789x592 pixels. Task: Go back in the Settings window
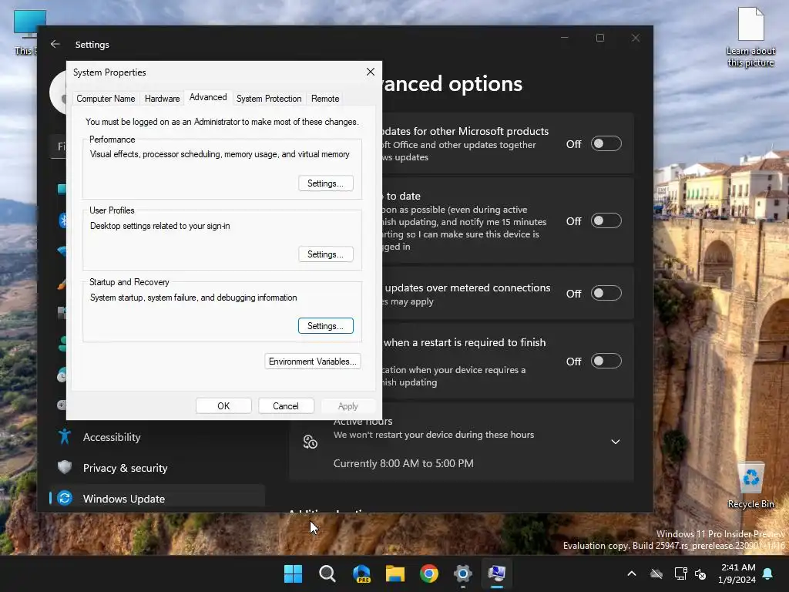tap(55, 44)
